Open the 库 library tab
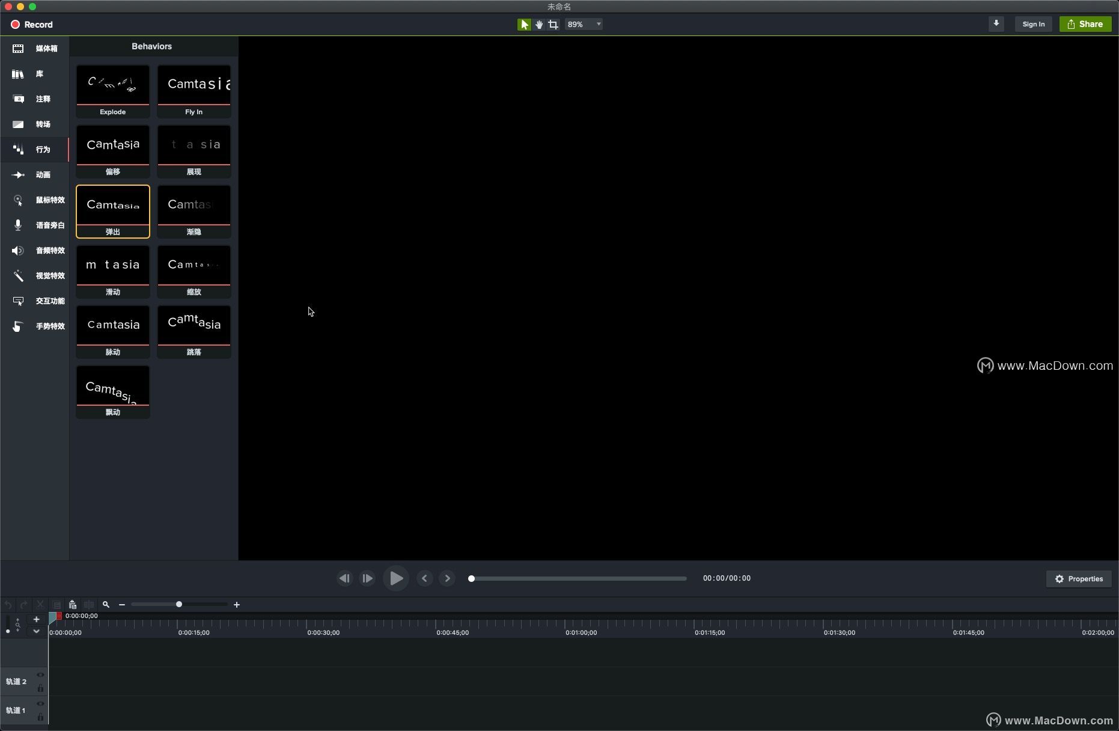This screenshot has width=1119, height=731. coord(35,74)
